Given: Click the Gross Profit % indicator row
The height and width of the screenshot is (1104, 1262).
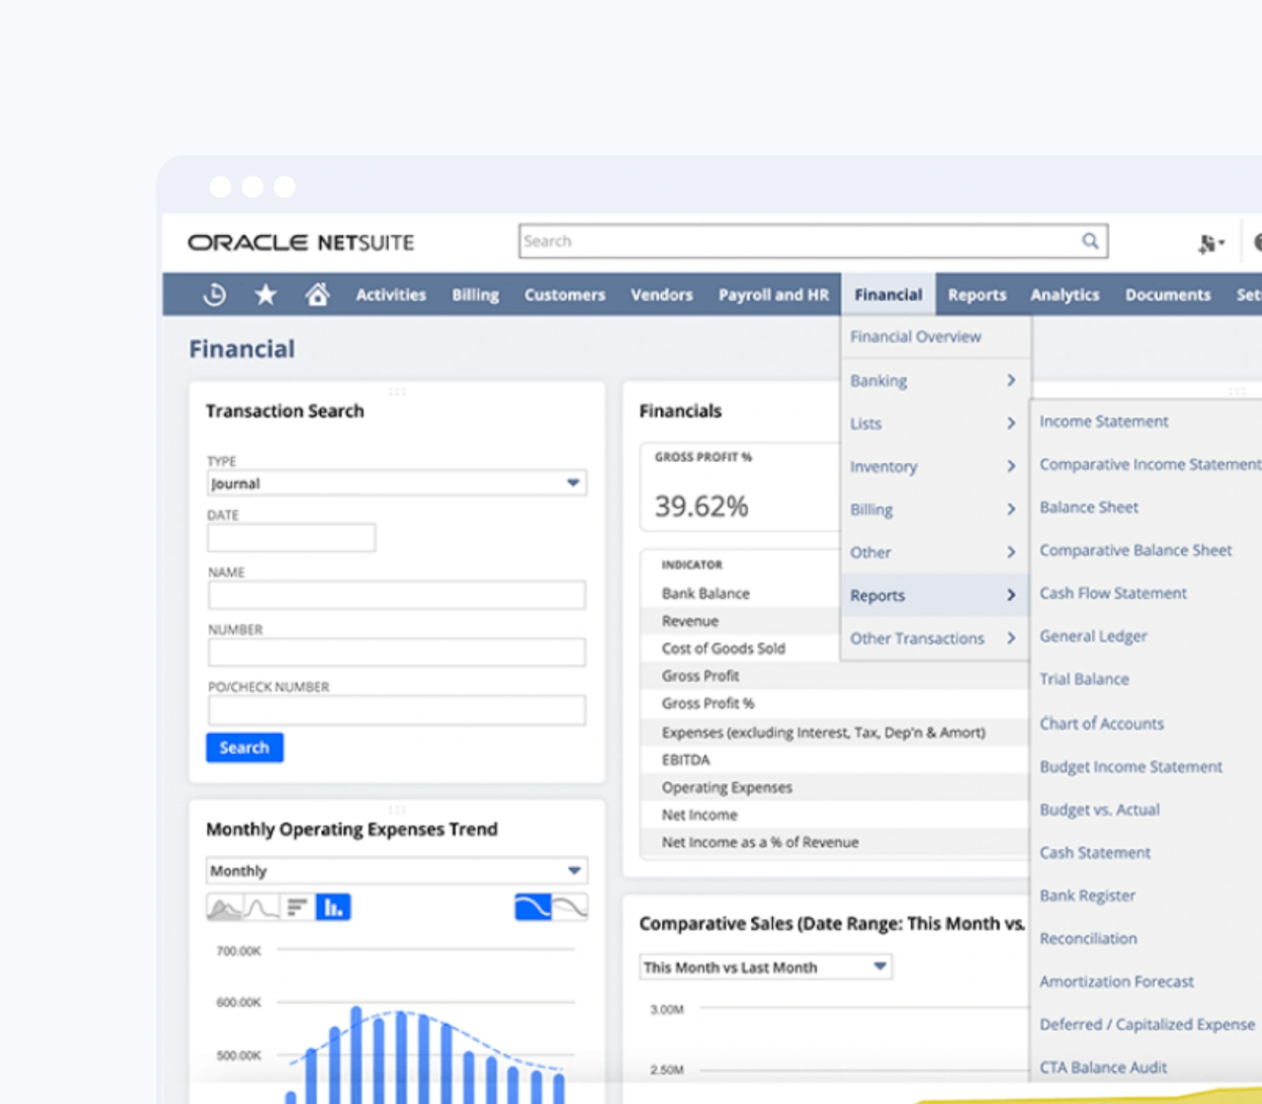Looking at the screenshot, I should [834, 703].
